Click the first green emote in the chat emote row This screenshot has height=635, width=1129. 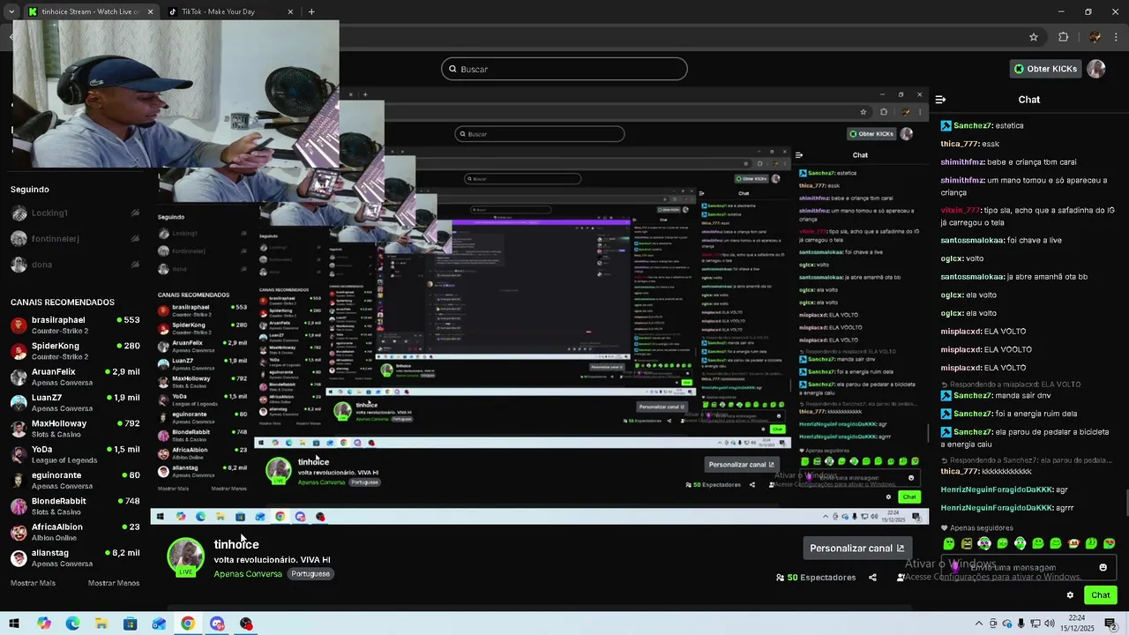(949, 543)
